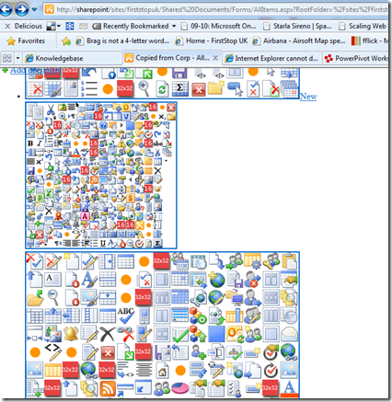
Task: Open the recent pages dropdown beside Forward
Action: pyautogui.click(x=34, y=9)
